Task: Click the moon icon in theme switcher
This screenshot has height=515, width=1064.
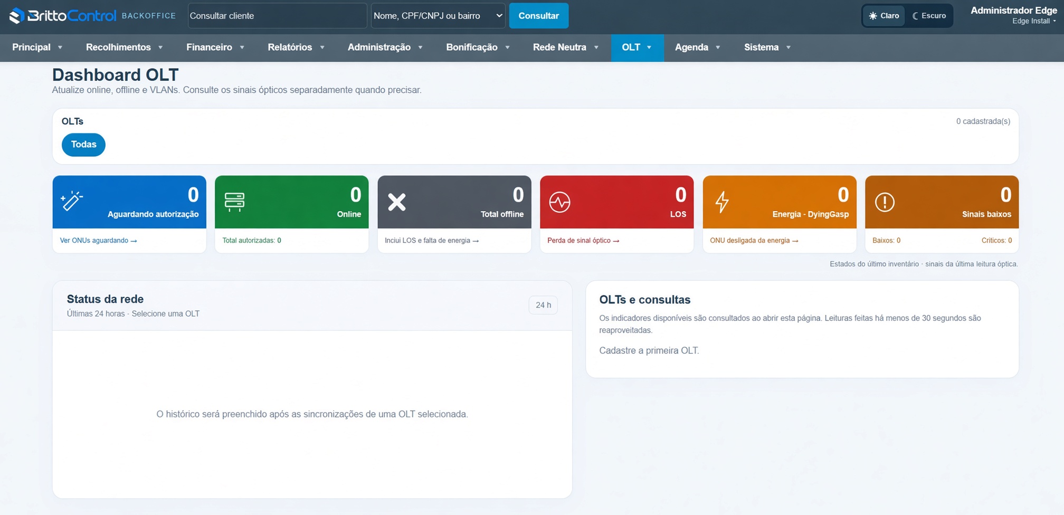Action: (x=916, y=16)
